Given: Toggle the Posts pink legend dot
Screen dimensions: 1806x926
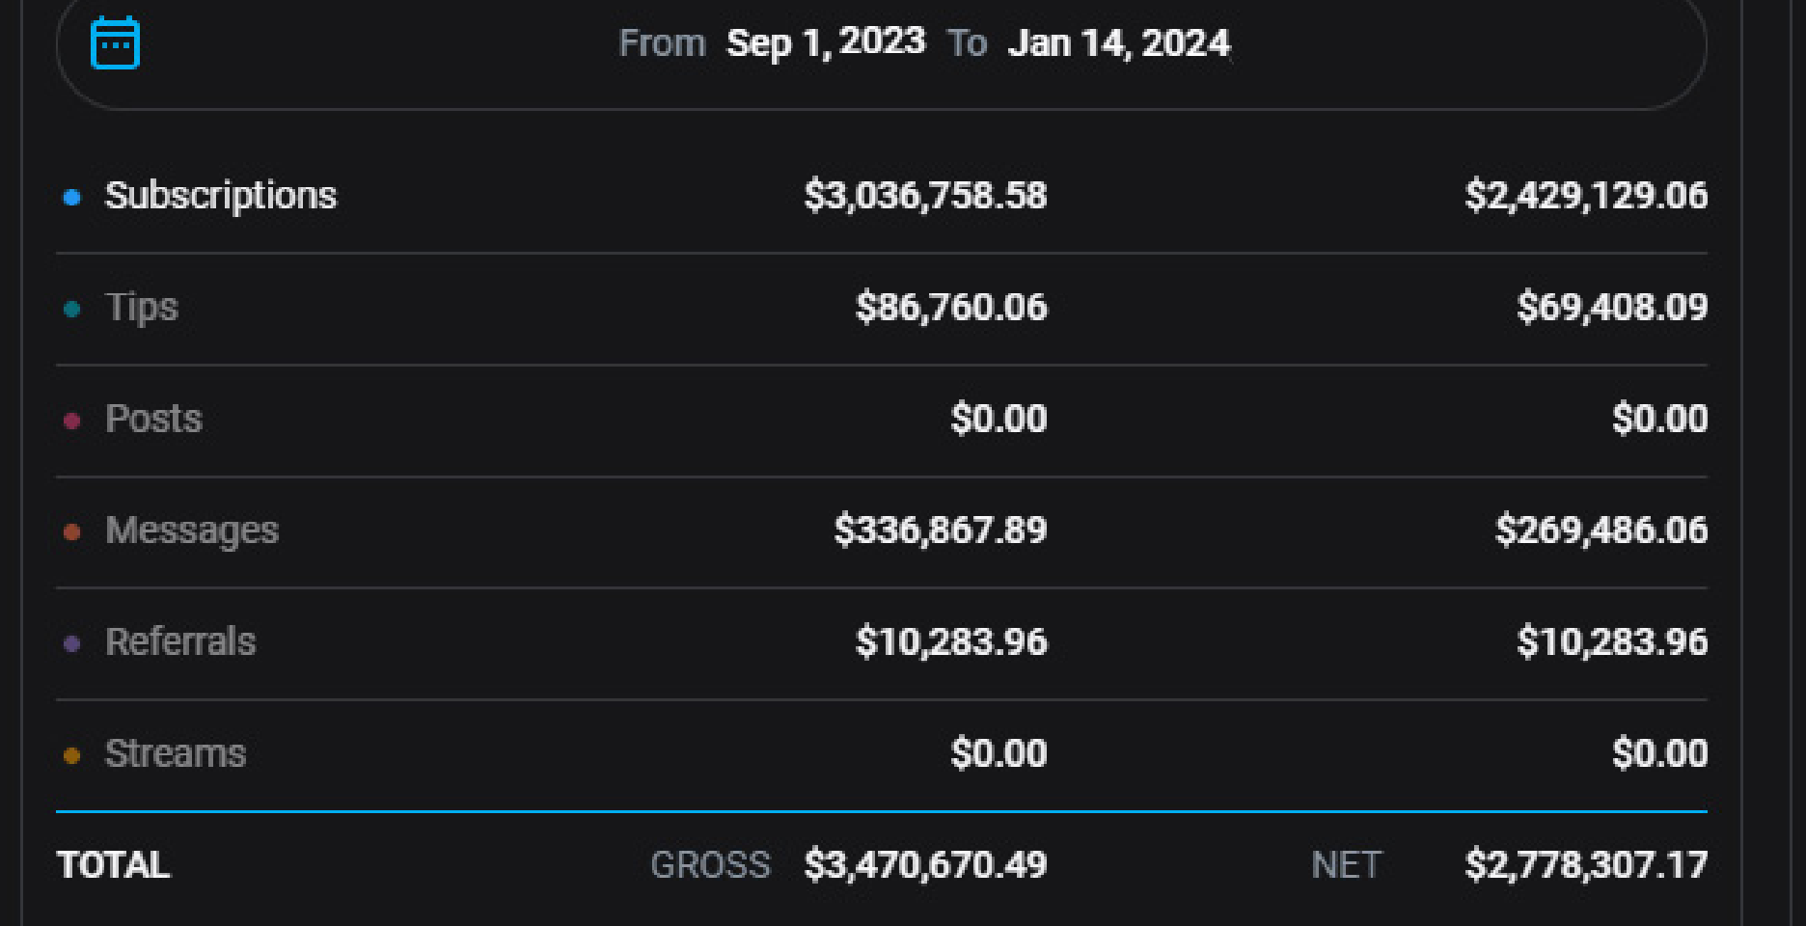Looking at the screenshot, I should tap(71, 421).
